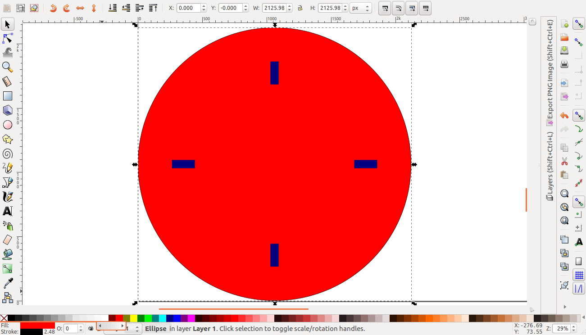Viewport: 586px width, 335px height.
Task: Toggle snapping to guides
Action: (579, 289)
